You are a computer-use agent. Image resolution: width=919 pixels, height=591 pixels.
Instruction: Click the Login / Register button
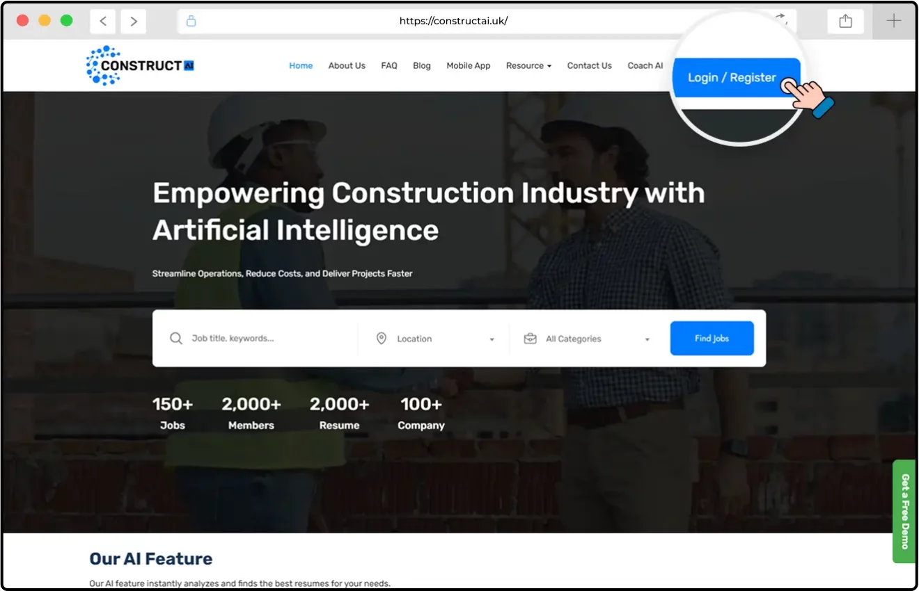click(x=732, y=78)
